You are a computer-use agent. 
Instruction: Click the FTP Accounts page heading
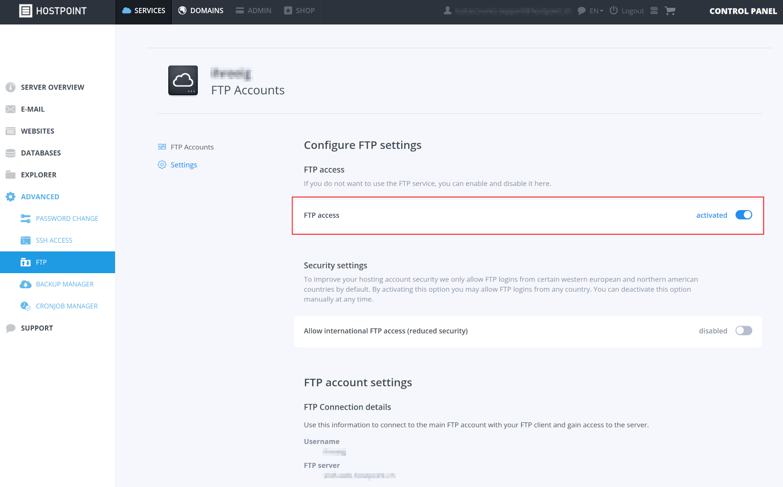(248, 90)
